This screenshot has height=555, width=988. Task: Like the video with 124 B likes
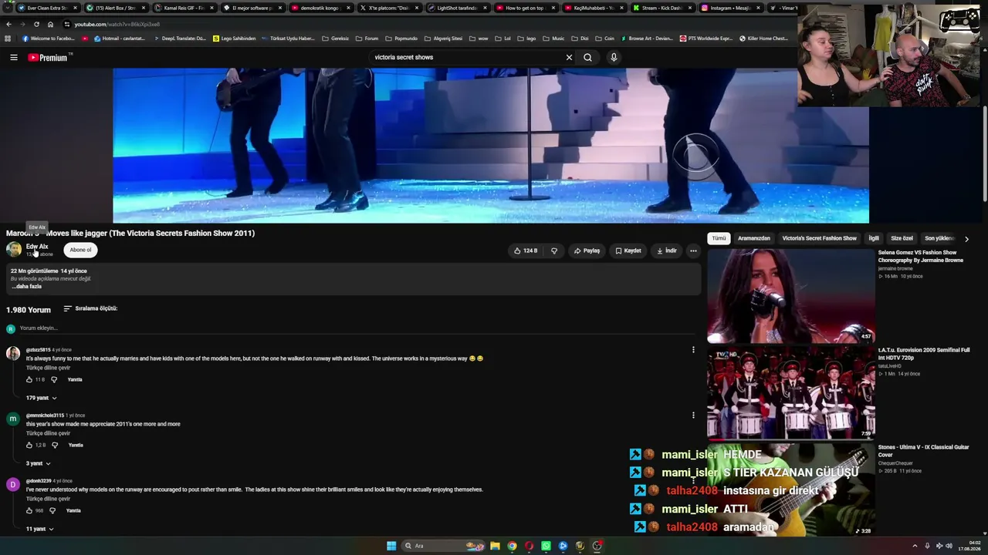526,251
